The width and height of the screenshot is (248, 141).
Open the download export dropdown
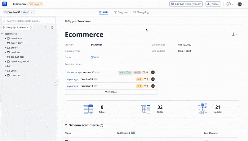click(235, 34)
